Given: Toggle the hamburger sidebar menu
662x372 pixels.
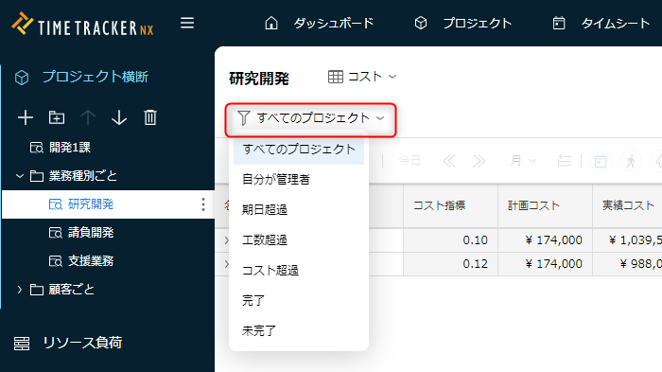Looking at the screenshot, I should pyautogui.click(x=187, y=23).
